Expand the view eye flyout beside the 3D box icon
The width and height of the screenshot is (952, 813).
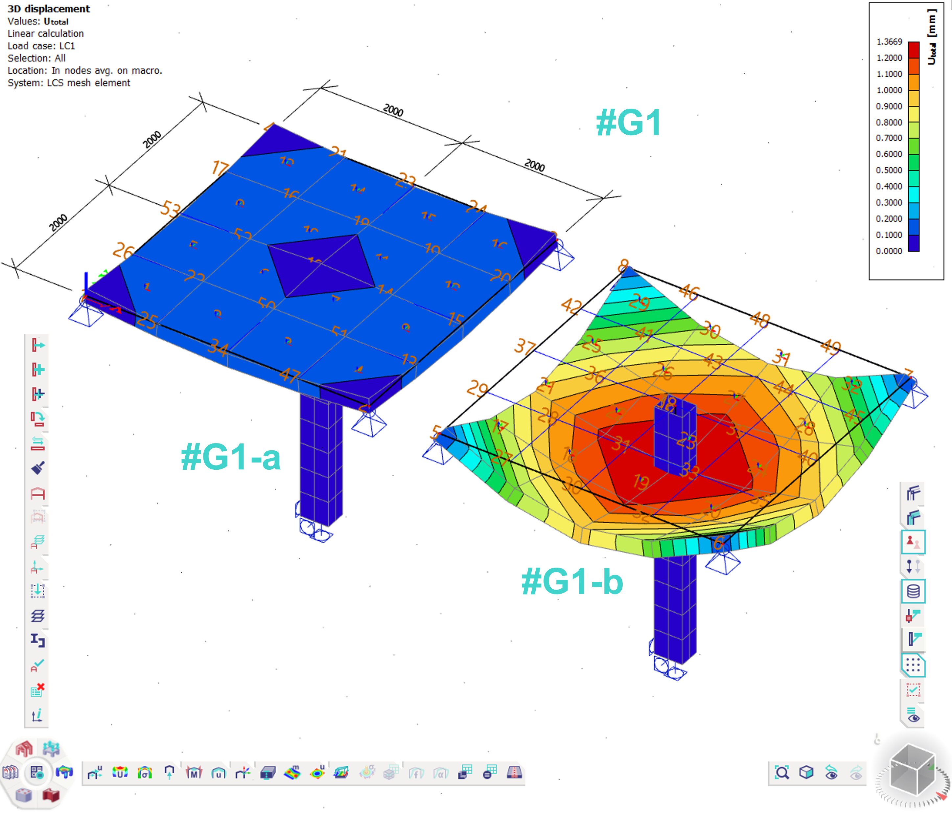point(831,773)
